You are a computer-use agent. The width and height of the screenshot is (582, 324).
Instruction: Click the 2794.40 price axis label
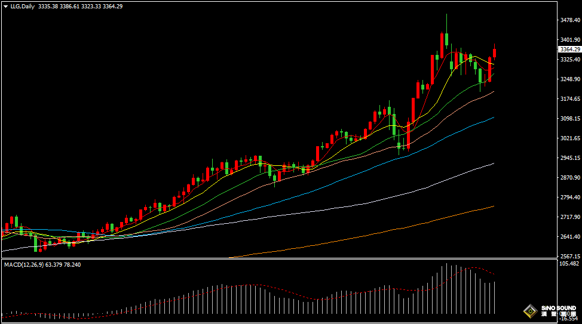[x=569, y=198]
